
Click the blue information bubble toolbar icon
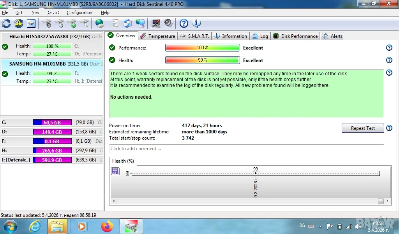click(x=197, y=23)
